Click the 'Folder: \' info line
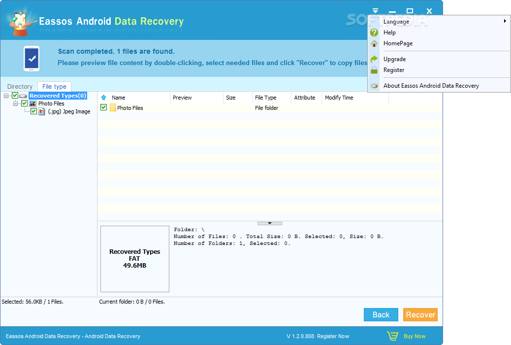The image size is (511, 345). coord(189,230)
